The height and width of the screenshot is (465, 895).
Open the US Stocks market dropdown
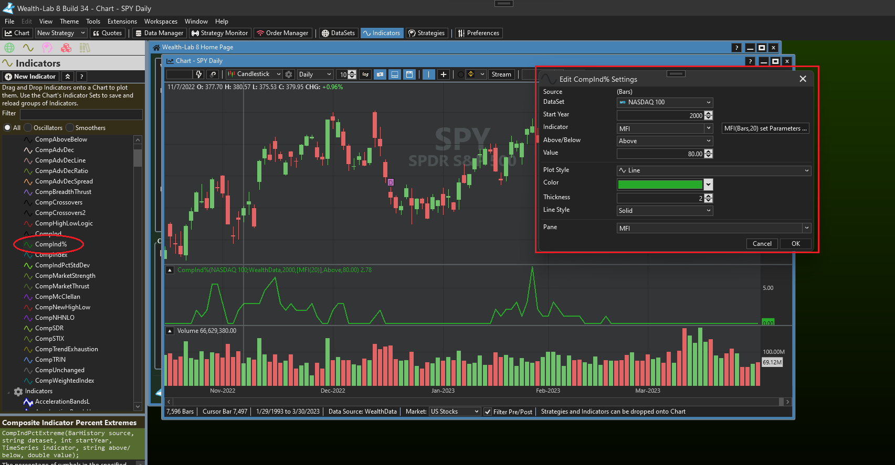click(455, 412)
